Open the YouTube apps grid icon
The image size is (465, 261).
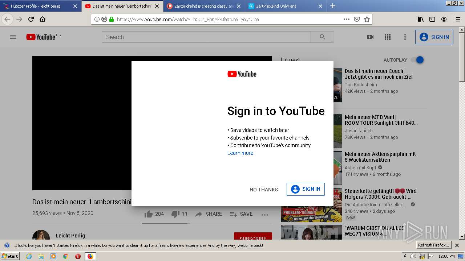tap(388, 37)
